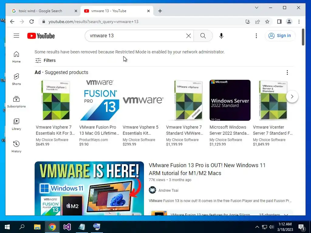Viewport: 311px width, 233px height.
Task: Click the Chrome taskbar icon
Action: [52, 227]
